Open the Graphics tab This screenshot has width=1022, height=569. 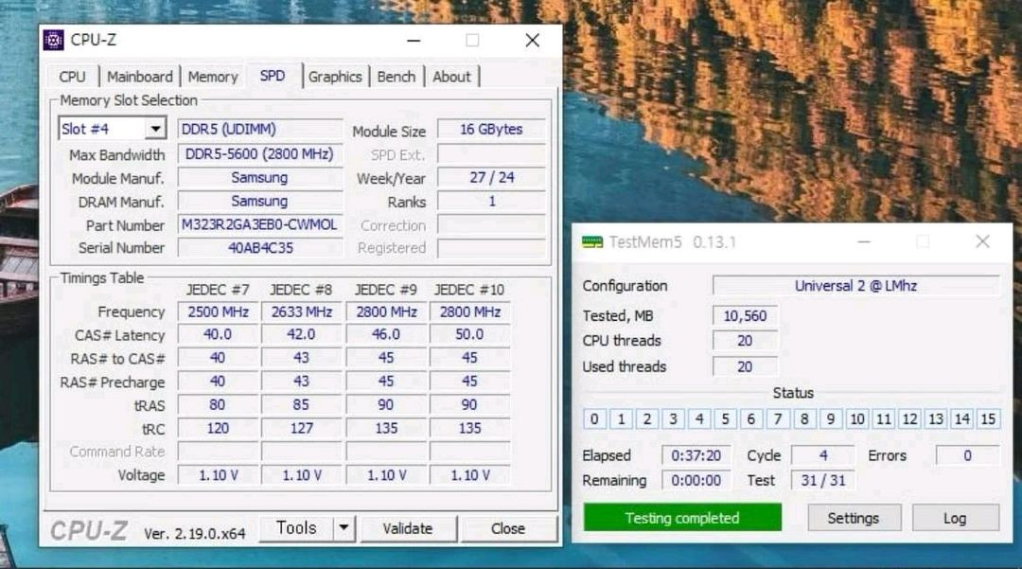click(x=335, y=77)
